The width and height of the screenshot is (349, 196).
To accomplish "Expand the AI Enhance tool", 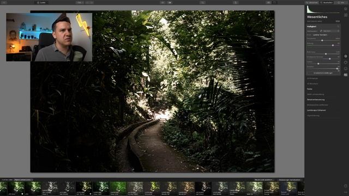I will (312, 78).
